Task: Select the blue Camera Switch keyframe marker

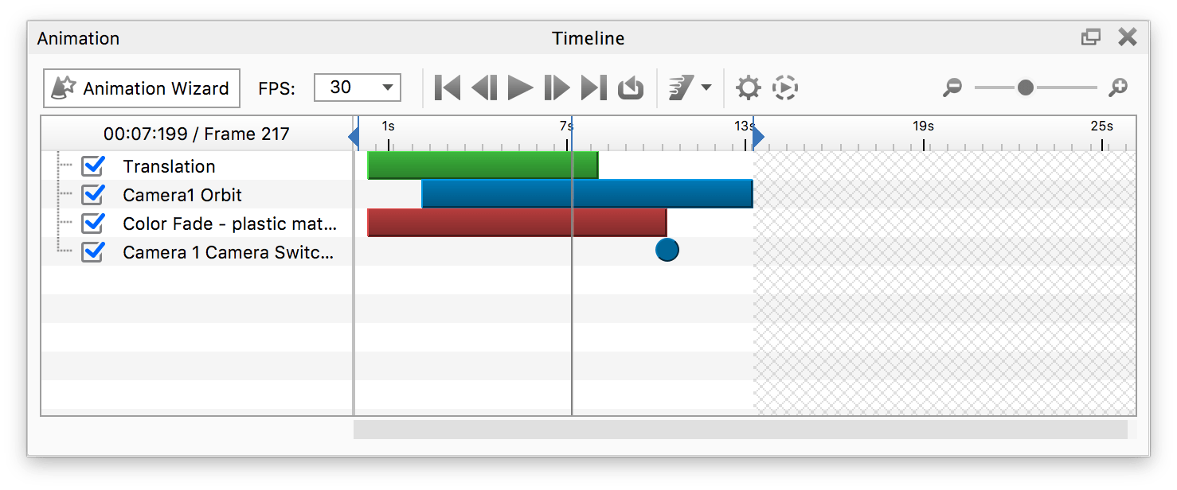Action: point(667,250)
